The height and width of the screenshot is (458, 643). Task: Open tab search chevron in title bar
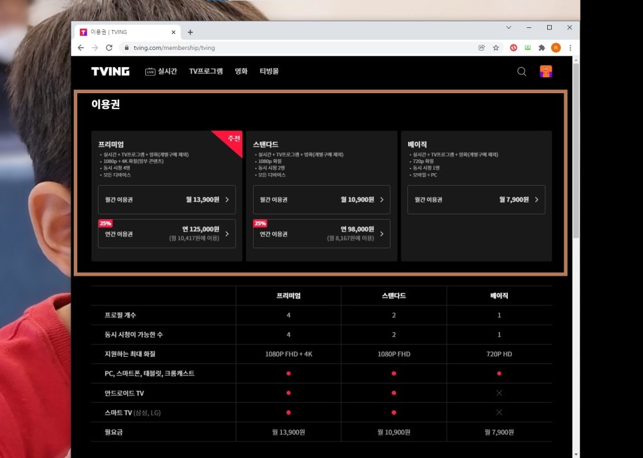pos(509,27)
